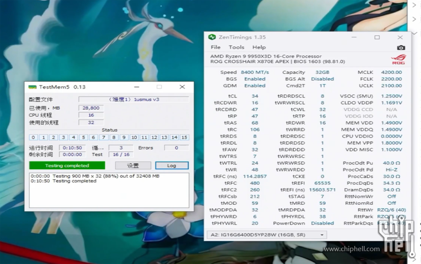
Task: Click the VSOC (SMU) value 1.2500V
Action: tap(391, 96)
